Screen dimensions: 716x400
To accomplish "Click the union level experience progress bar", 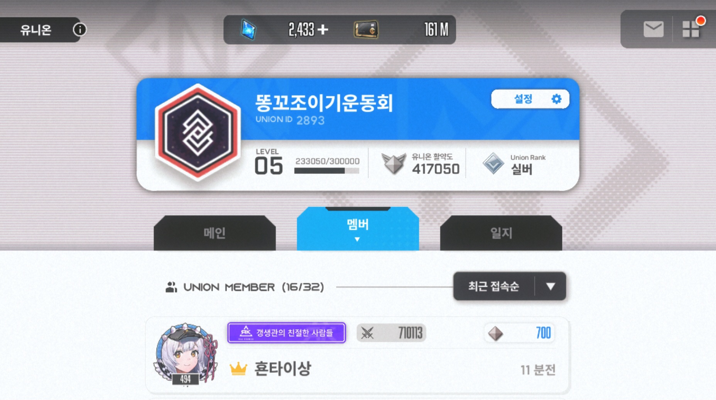I will coord(327,171).
